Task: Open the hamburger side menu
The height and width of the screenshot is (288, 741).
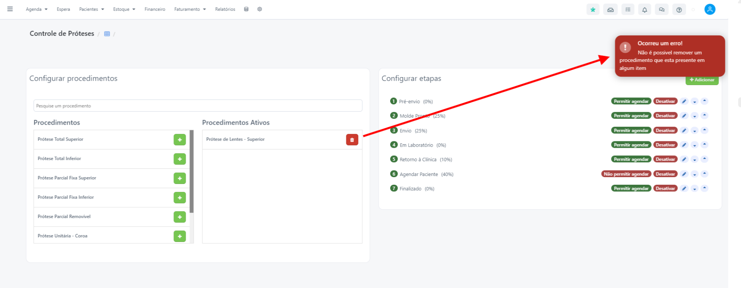Action: pos(10,9)
